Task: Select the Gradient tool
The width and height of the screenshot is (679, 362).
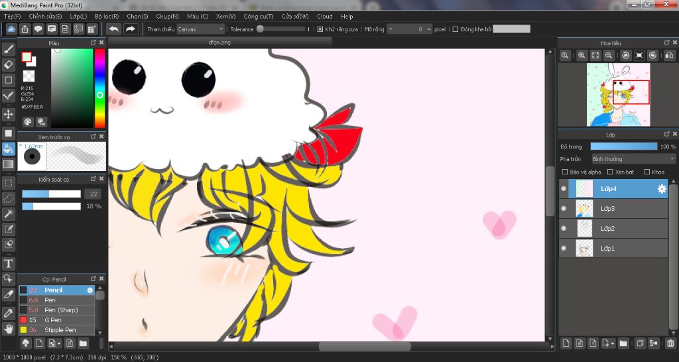Action: click(x=9, y=164)
